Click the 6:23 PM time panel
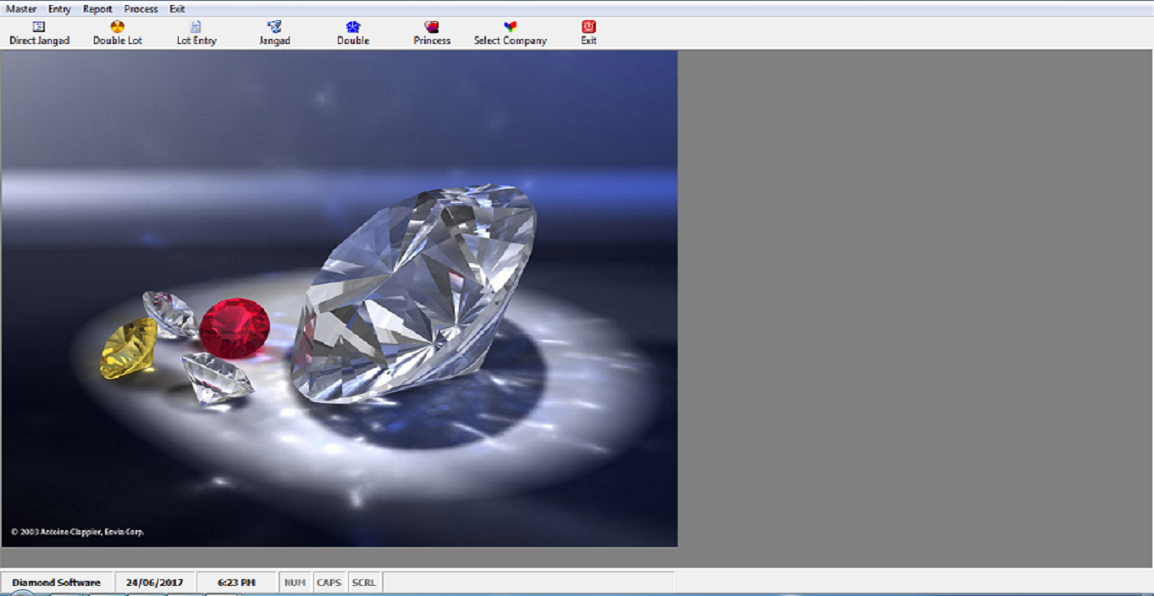This screenshot has height=596, width=1154. 236,582
